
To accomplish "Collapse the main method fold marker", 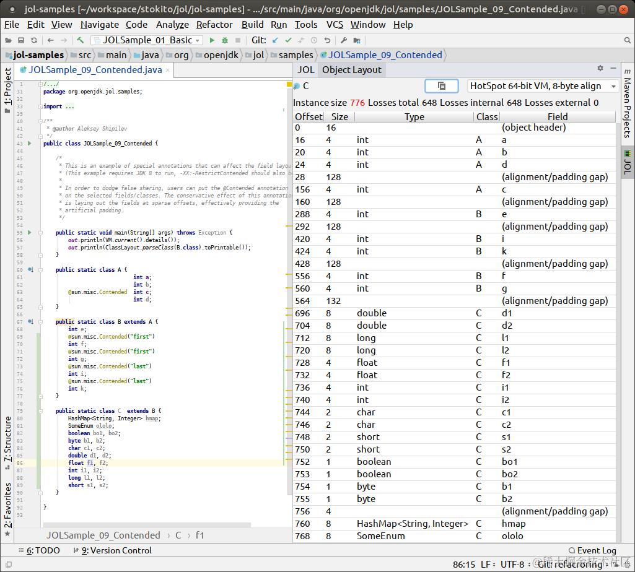I will [40, 233].
